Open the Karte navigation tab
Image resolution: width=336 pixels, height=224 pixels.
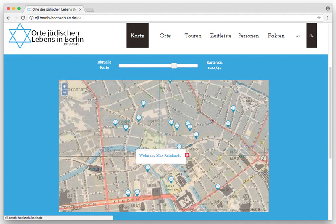[137, 36]
